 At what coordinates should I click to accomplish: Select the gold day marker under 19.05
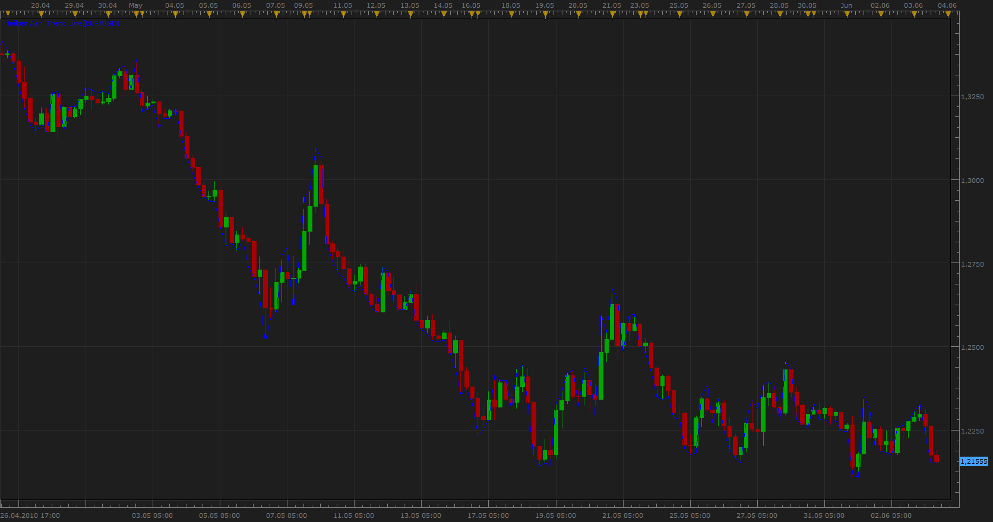pyautogui.click(x=545, y=14)
